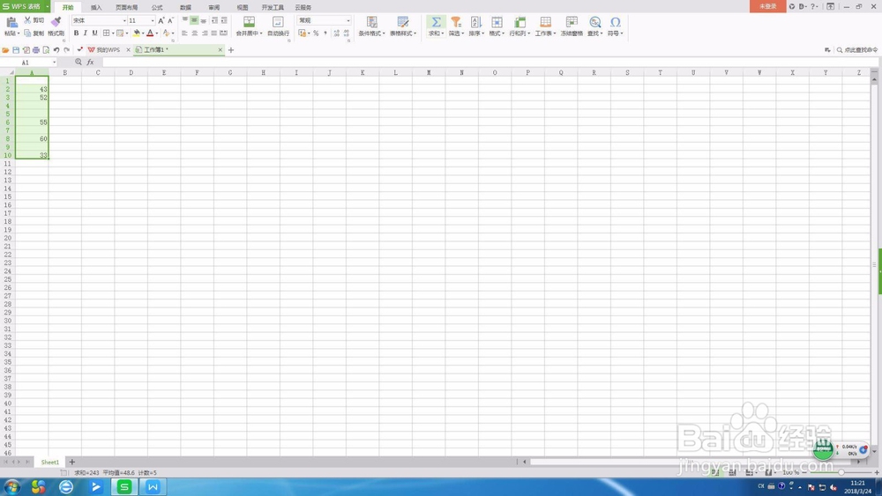882x496 pixels.
Task: Toggle bold formatting
Action: 77,33
